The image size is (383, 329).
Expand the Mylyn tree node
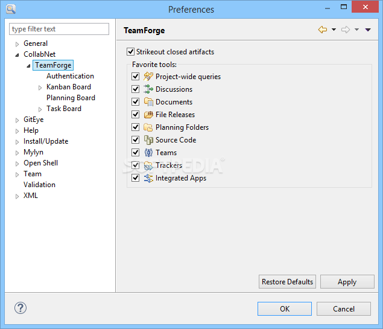(x=17, y=153)
